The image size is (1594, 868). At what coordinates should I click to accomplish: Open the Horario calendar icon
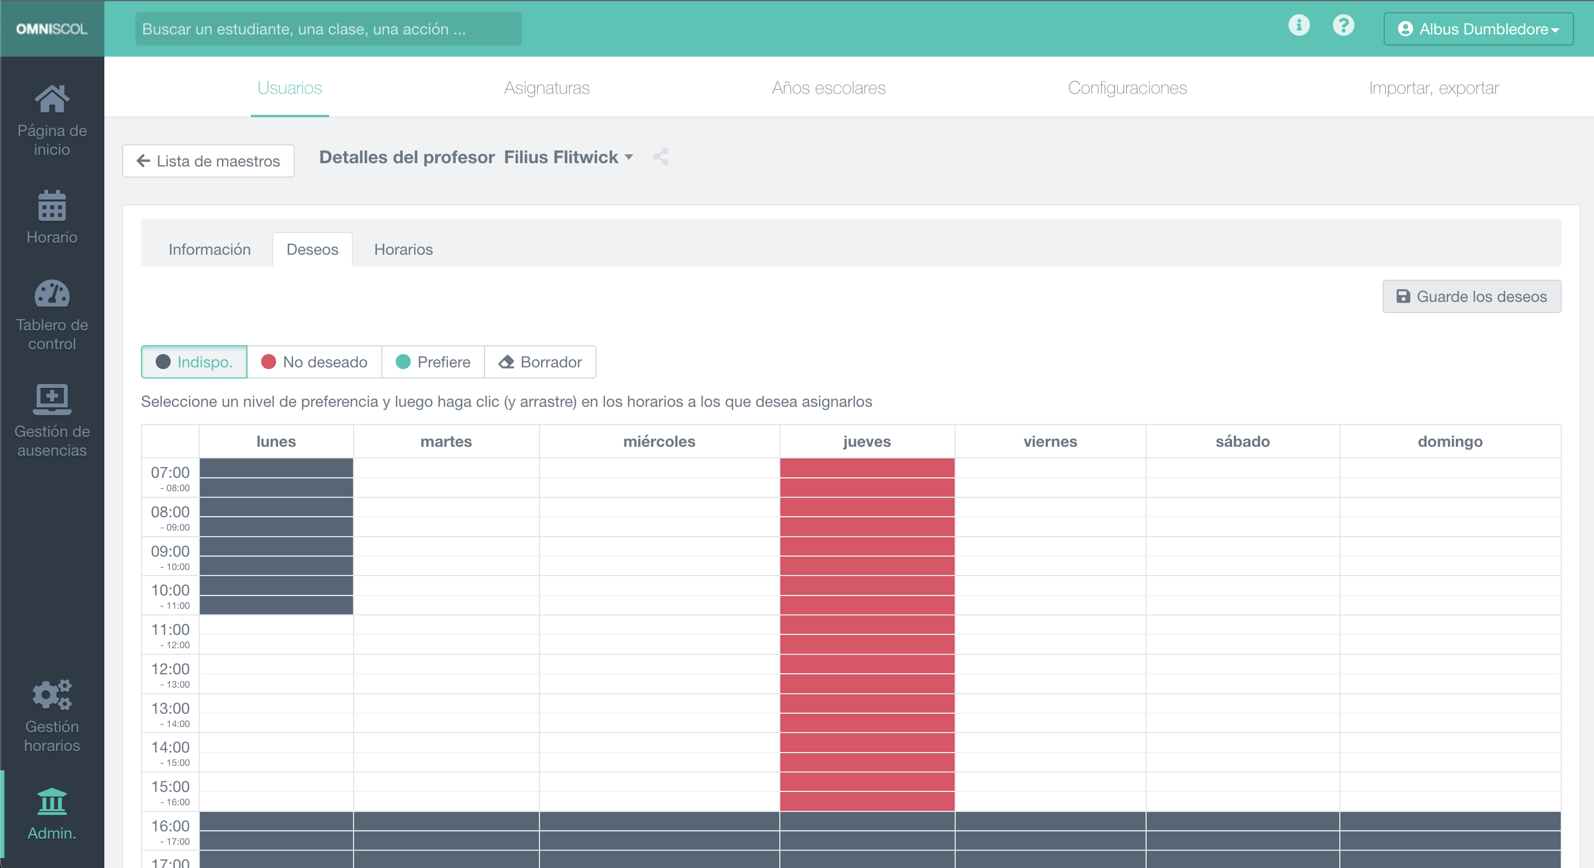coord(52,206)
